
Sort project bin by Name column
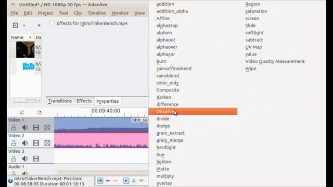click(x=21, y=37)
